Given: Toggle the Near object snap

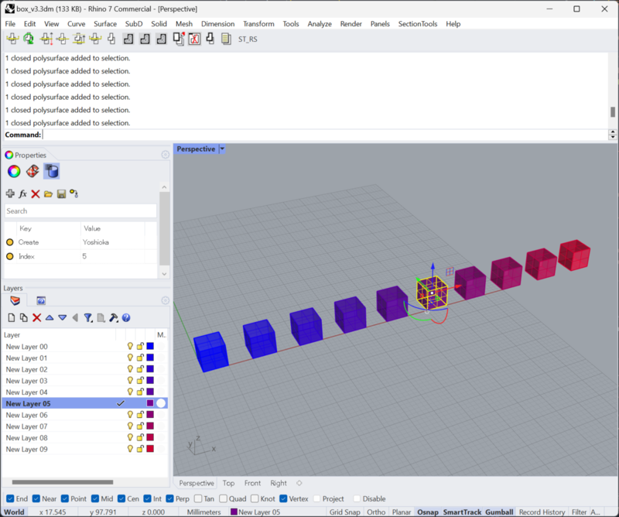Looking at the screenshot, I should pos(36,498).
